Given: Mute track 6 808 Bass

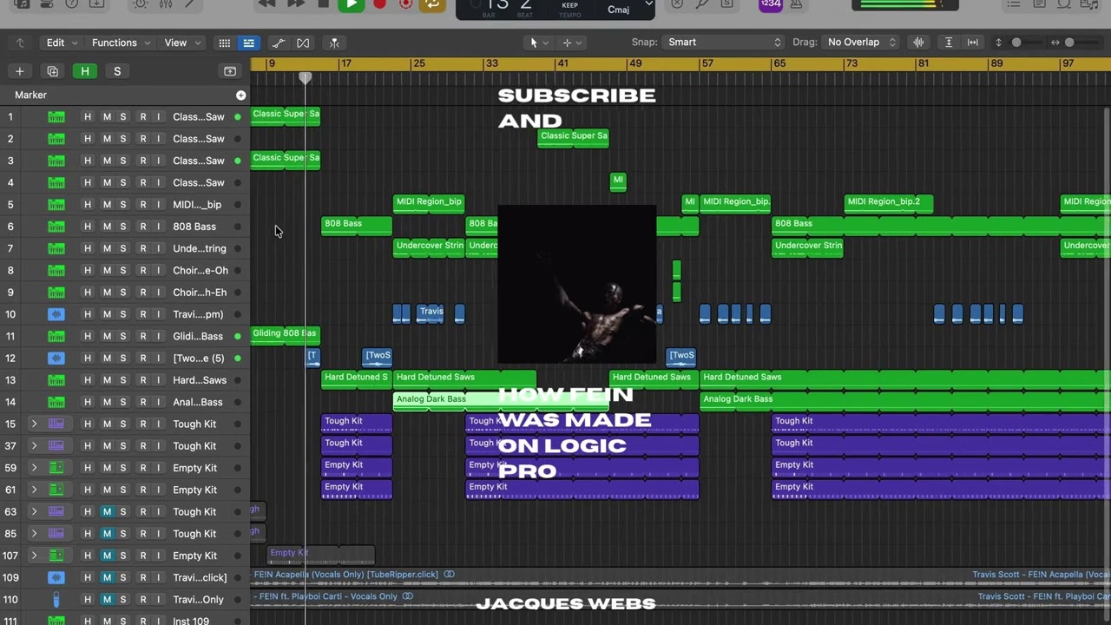Looking at the screenshot, I should [x=107, y=227].
